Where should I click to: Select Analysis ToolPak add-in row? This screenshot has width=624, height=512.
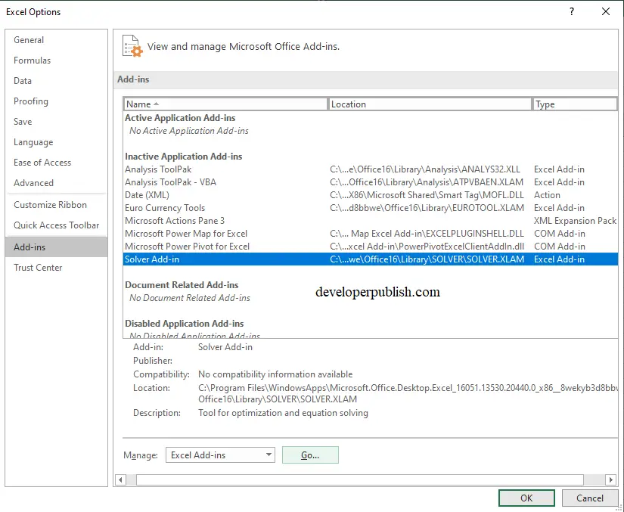[x=371, y=169]
